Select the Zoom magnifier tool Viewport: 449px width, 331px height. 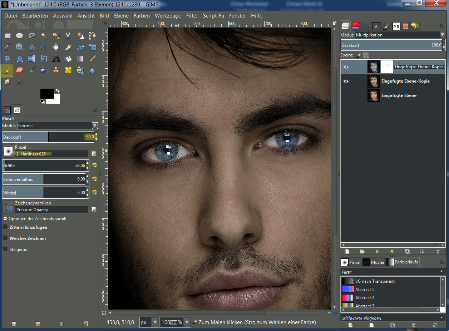[x=20, y=47]
